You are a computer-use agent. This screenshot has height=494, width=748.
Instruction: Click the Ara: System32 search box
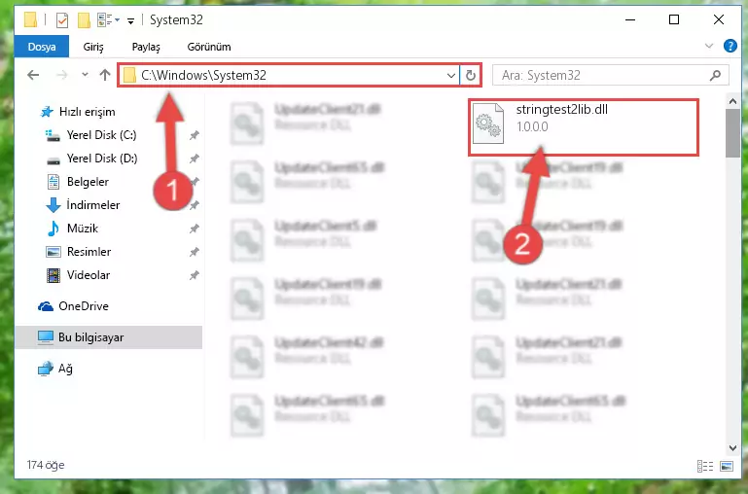tap(610, 75)
